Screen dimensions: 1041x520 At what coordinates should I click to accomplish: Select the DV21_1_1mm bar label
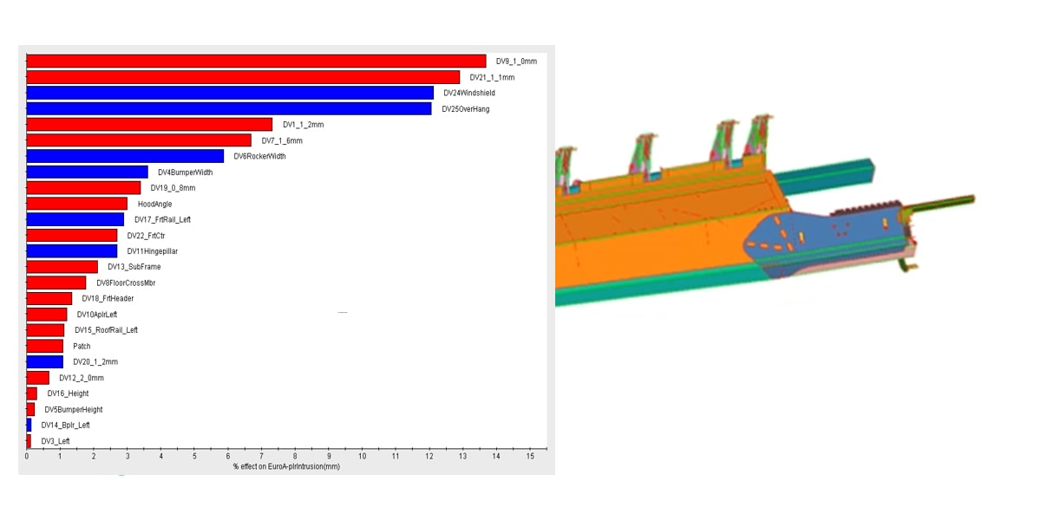492,78
